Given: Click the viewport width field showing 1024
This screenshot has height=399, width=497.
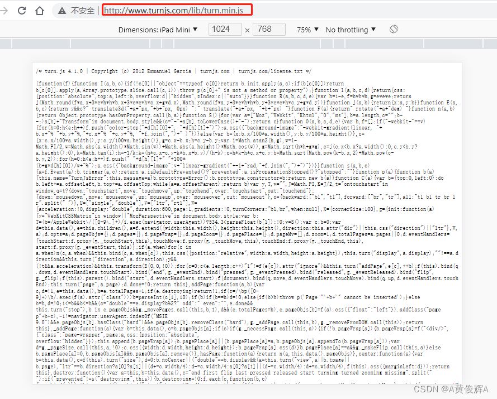Looking at the screenshot, I should coord(222,29).
